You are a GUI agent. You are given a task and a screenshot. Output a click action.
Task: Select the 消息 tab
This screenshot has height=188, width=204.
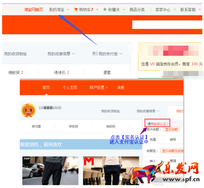(121, 87)
